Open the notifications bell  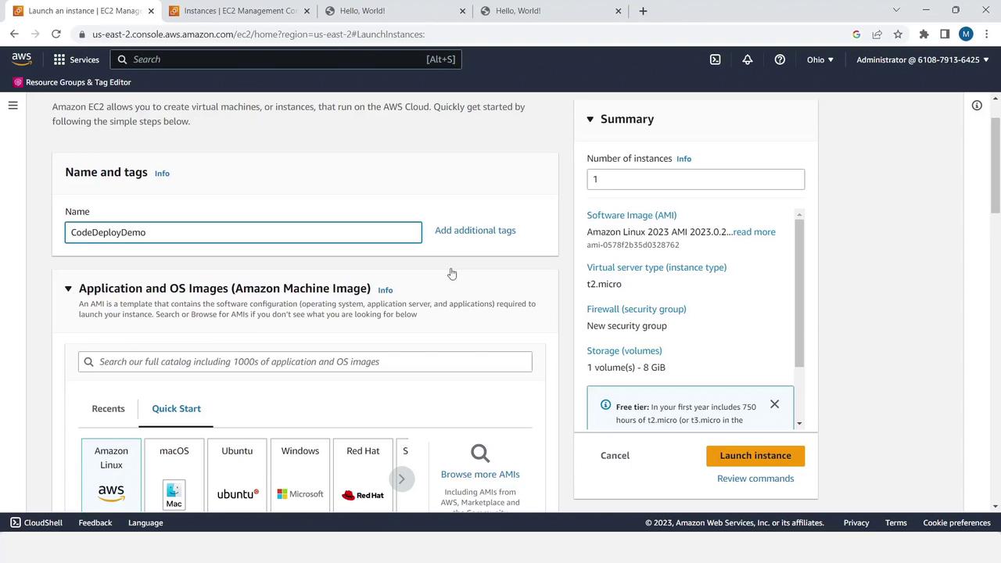click(x=748, y=59)
